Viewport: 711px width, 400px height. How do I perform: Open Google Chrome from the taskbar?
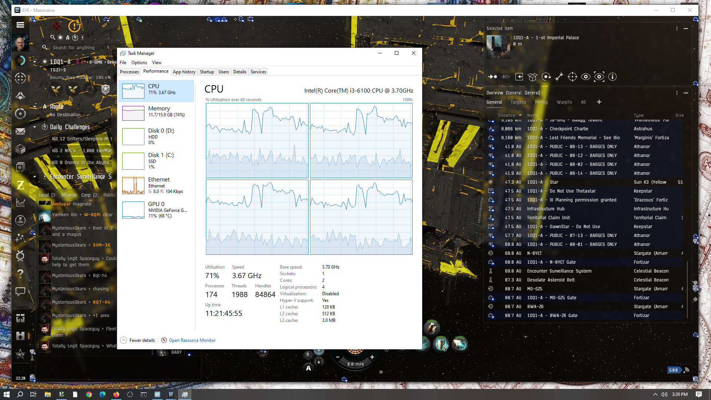tap(89, 394)
